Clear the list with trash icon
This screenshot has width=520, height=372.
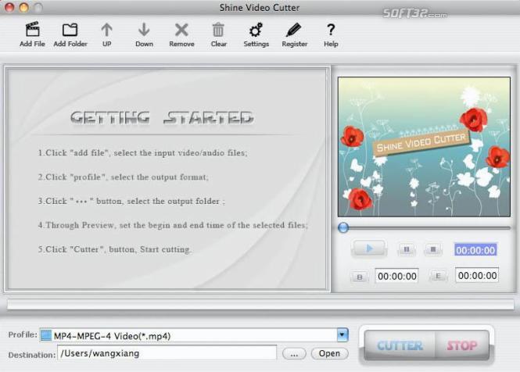point(218,30)
